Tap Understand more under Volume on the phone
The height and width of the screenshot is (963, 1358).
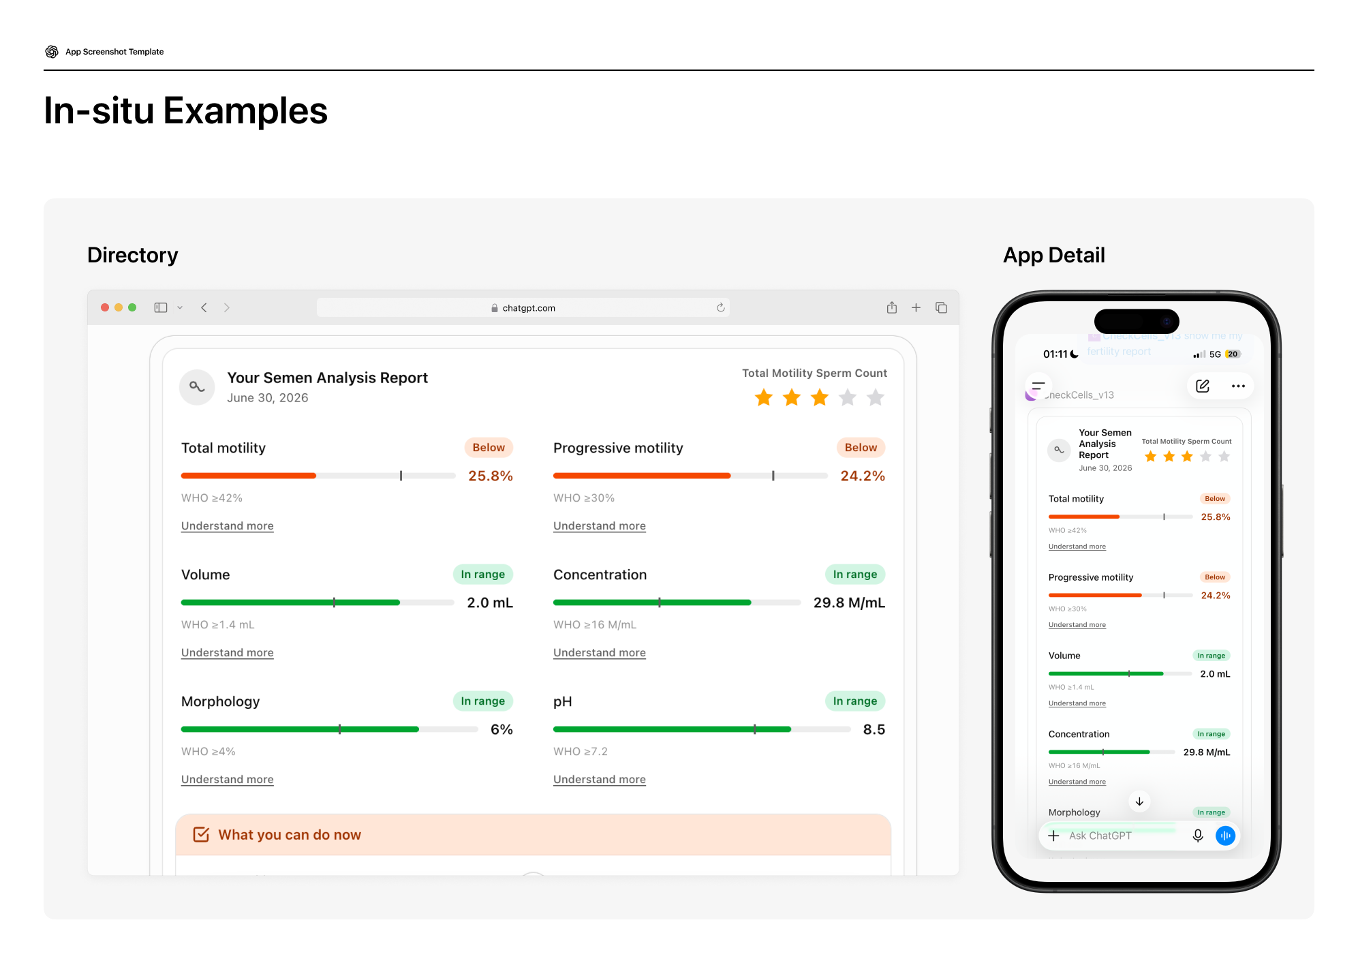pos(1077,703)
